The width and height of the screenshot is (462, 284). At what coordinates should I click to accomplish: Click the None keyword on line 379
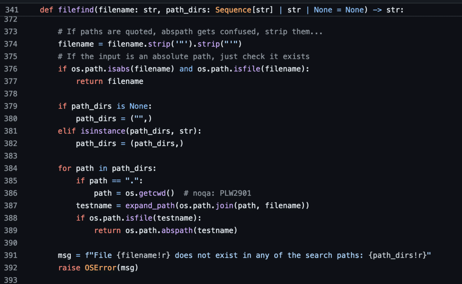click(x=138, y=106)
